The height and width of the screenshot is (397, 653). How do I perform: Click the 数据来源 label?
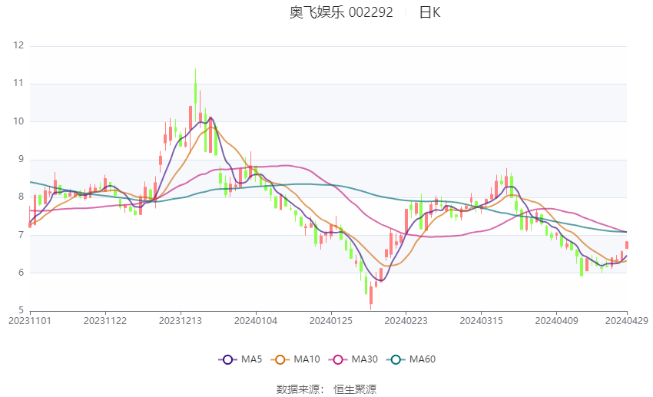click(298, 390)
